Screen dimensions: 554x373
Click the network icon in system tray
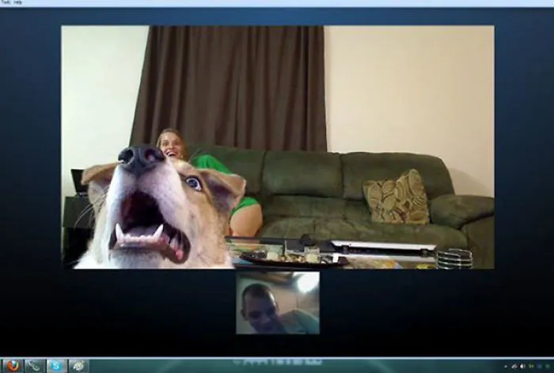click(x=514, y=367)
